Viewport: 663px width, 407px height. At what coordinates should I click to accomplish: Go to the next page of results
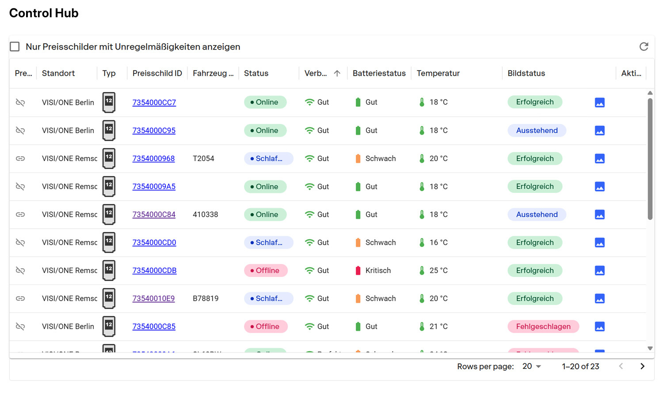(642, 366)
